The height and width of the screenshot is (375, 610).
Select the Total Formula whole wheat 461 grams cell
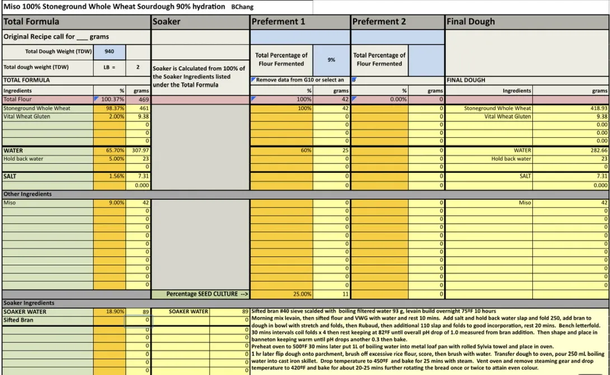tap(138, 109)
